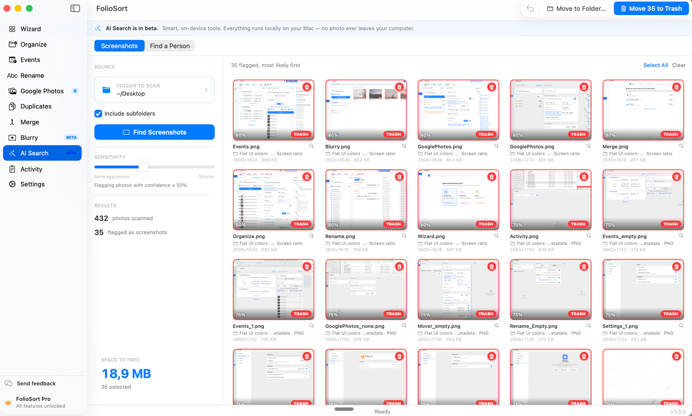Click the Settings gear icon
692x416 pixels.
click(12, 184)
